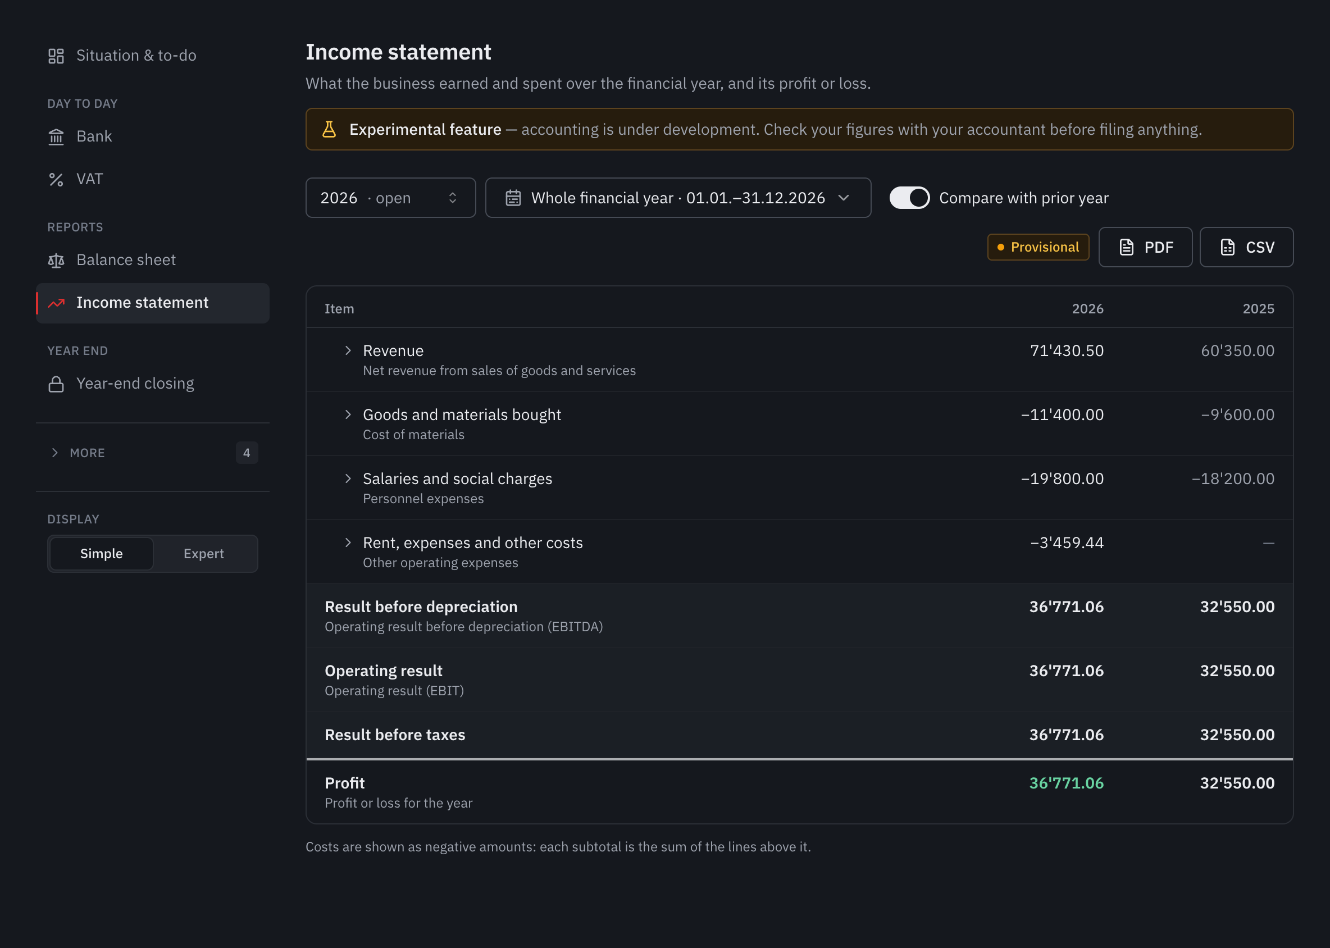Image resolution: width=1330 pixels, height=948 pixels.
Task: Click Rent costs 2026 value −3'459.44
Action: pyautogui.click(x=1067, y=544)
